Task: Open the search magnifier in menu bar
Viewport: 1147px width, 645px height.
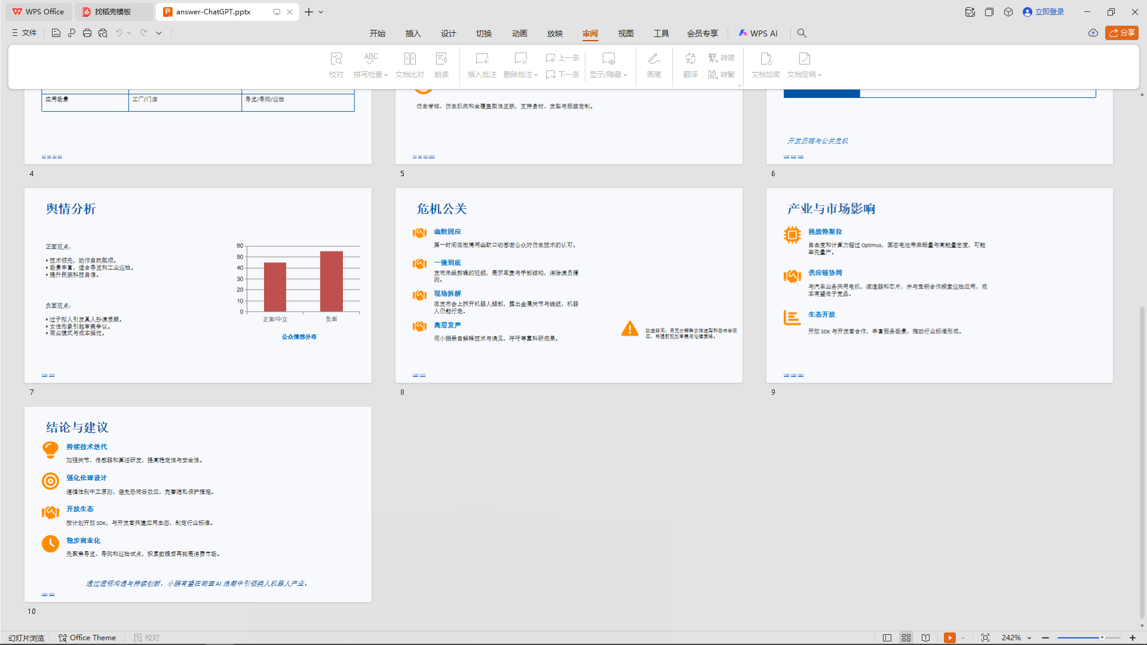Action: pos(802,33)
